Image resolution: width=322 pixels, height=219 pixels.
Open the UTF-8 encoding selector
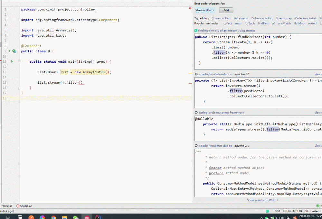coord(297,211)
